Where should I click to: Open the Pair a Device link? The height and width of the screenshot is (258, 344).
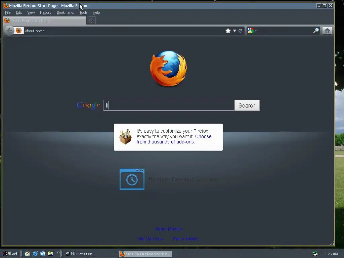[185, 239]
